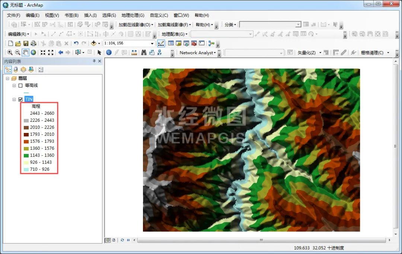
Task: Collapse the 图层 data frame node
Action: tap(7, 79)
